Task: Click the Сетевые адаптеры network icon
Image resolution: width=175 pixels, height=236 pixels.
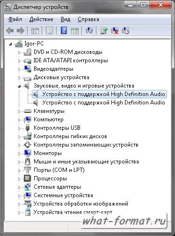Action: click(x=28, y=187)
